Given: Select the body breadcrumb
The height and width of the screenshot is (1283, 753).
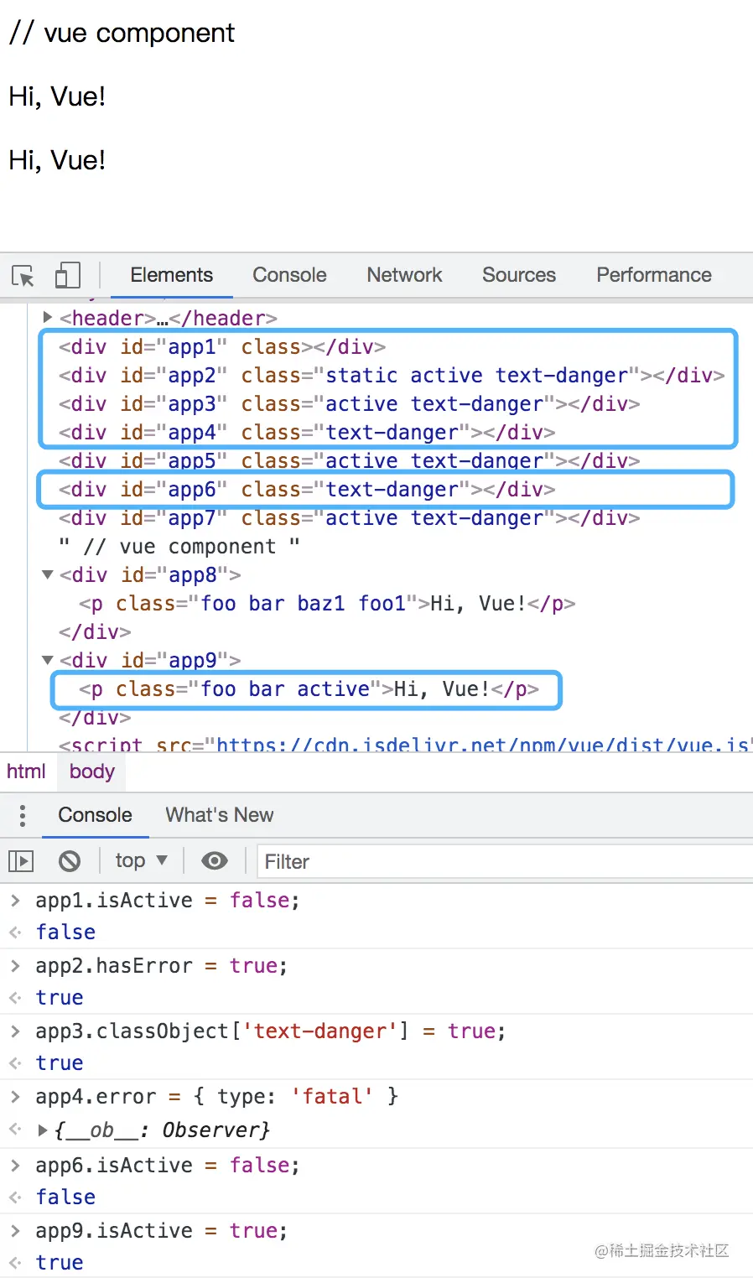Looking at the screenshot, I should coord(92,771).
